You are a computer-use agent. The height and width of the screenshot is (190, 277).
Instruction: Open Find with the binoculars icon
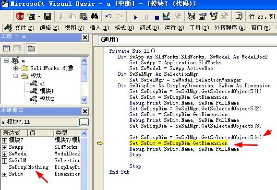[x=95, y=17]
